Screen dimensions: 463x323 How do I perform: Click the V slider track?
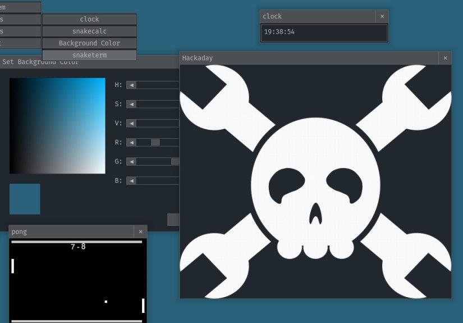pos(158,123)
